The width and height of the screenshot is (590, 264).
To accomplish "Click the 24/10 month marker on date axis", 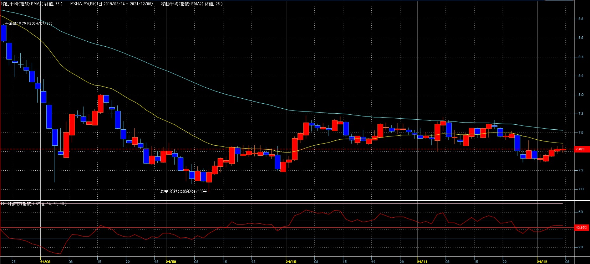I will (x=291, y=262).
